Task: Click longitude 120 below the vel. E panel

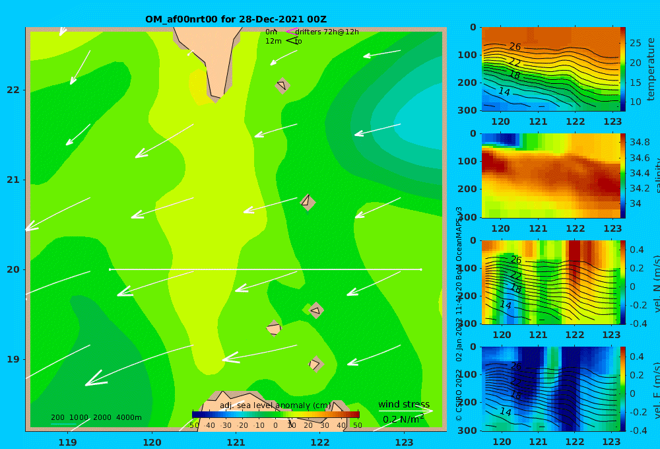Action: point(502,442)
